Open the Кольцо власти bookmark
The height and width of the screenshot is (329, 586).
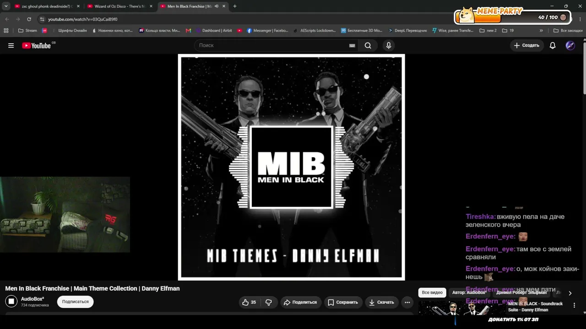coord(160,31)
